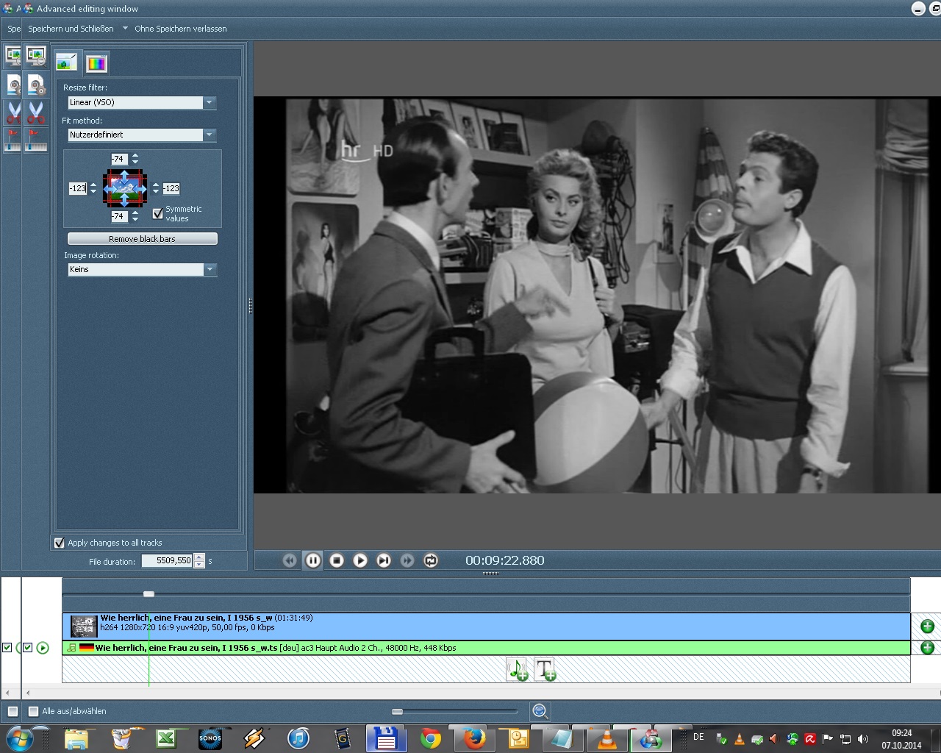
Task: Click the timeline zoom slider handle
Action: [397, 711]
